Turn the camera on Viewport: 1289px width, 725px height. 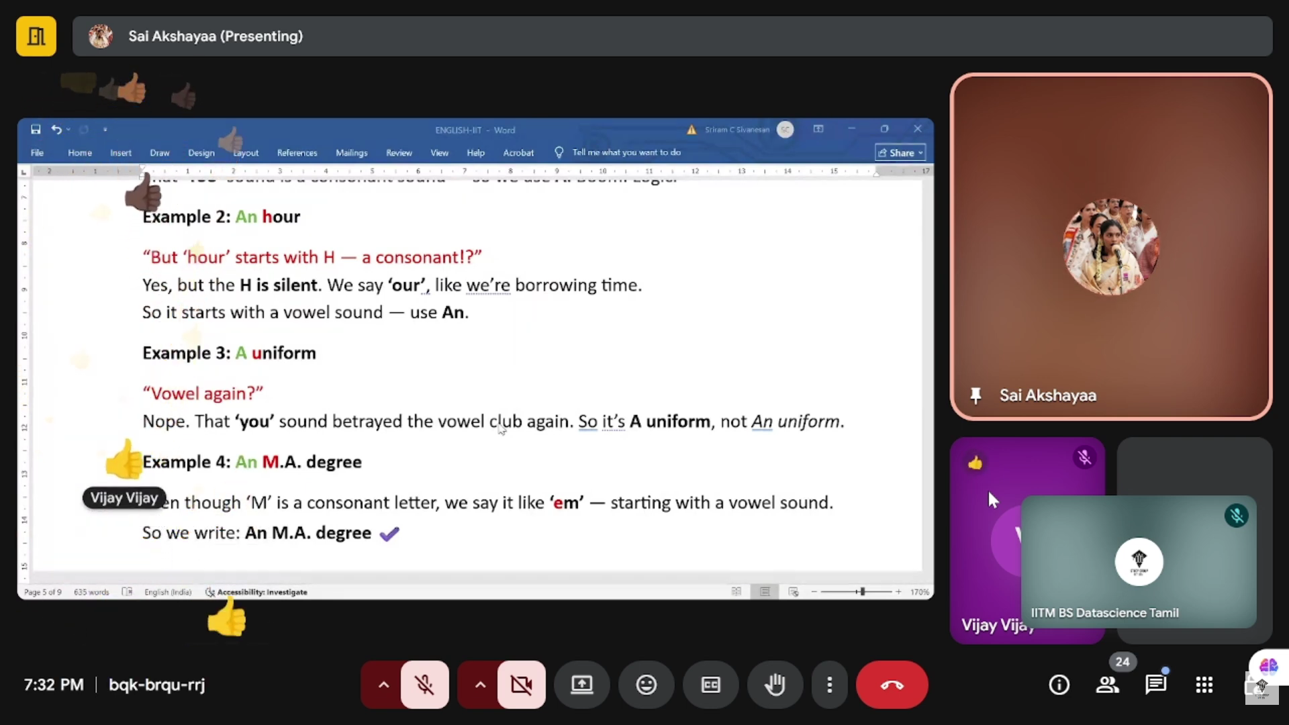(x=521, y=685)
